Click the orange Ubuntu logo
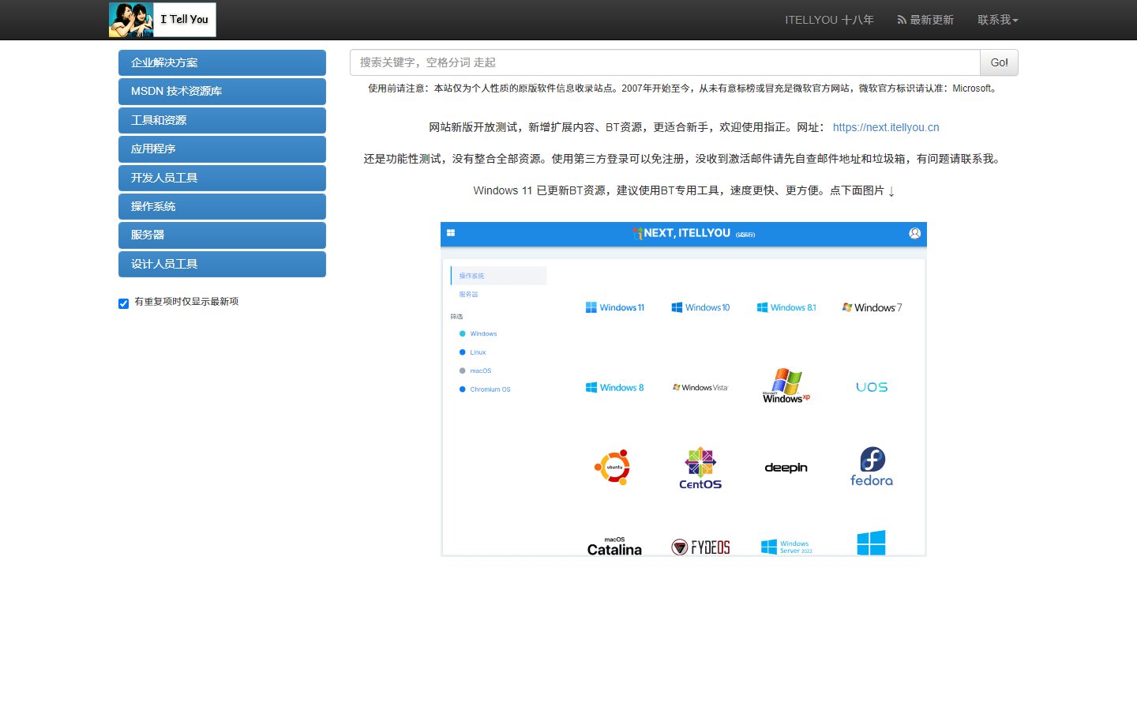This screenshot has width=1137, height=711. click(614, 467)
